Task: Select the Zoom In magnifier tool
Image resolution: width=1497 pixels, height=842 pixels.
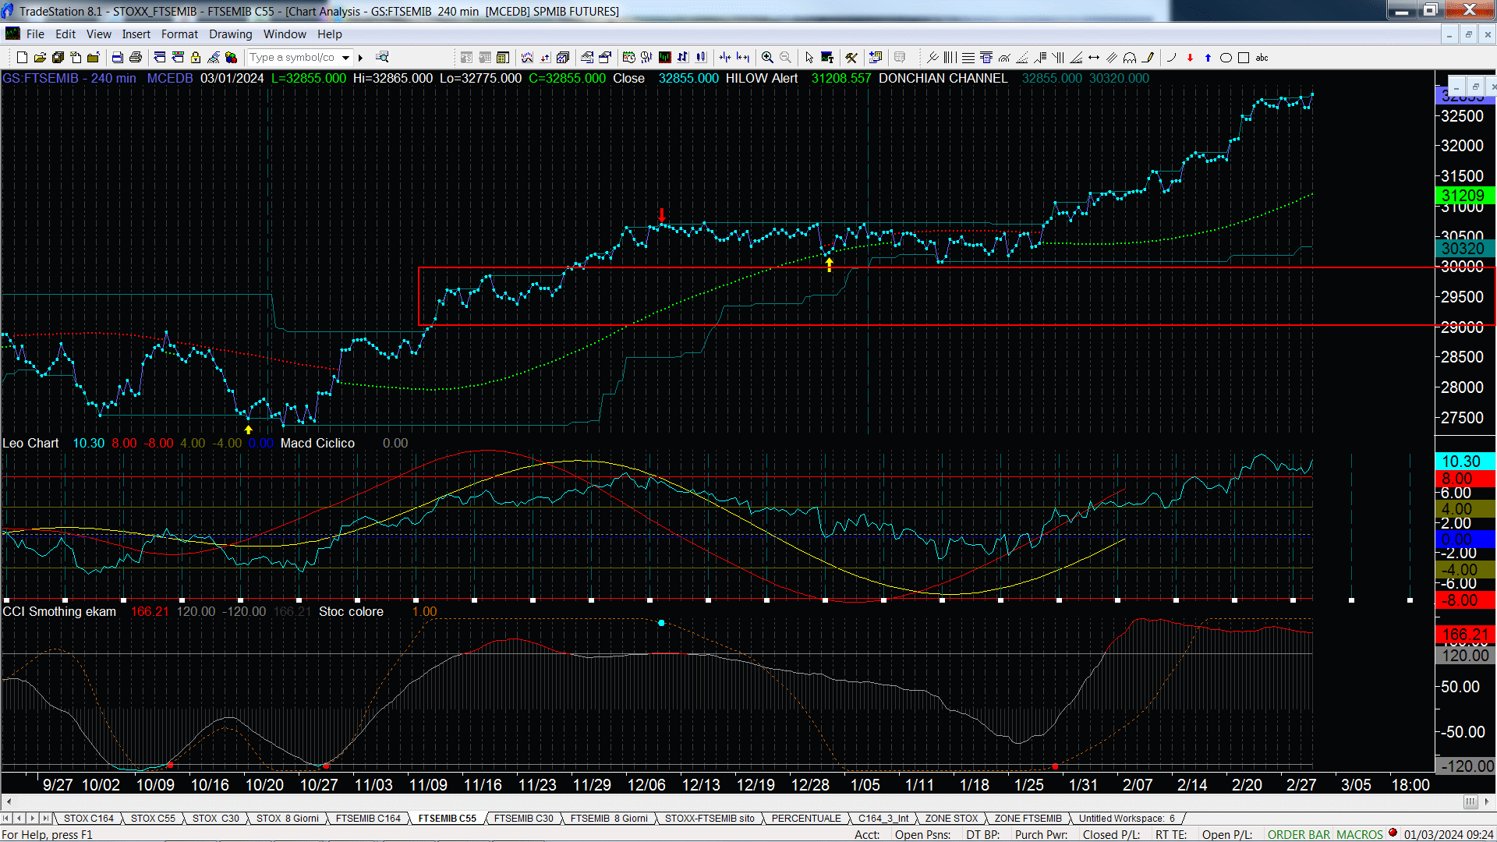Action: [767, 57]
